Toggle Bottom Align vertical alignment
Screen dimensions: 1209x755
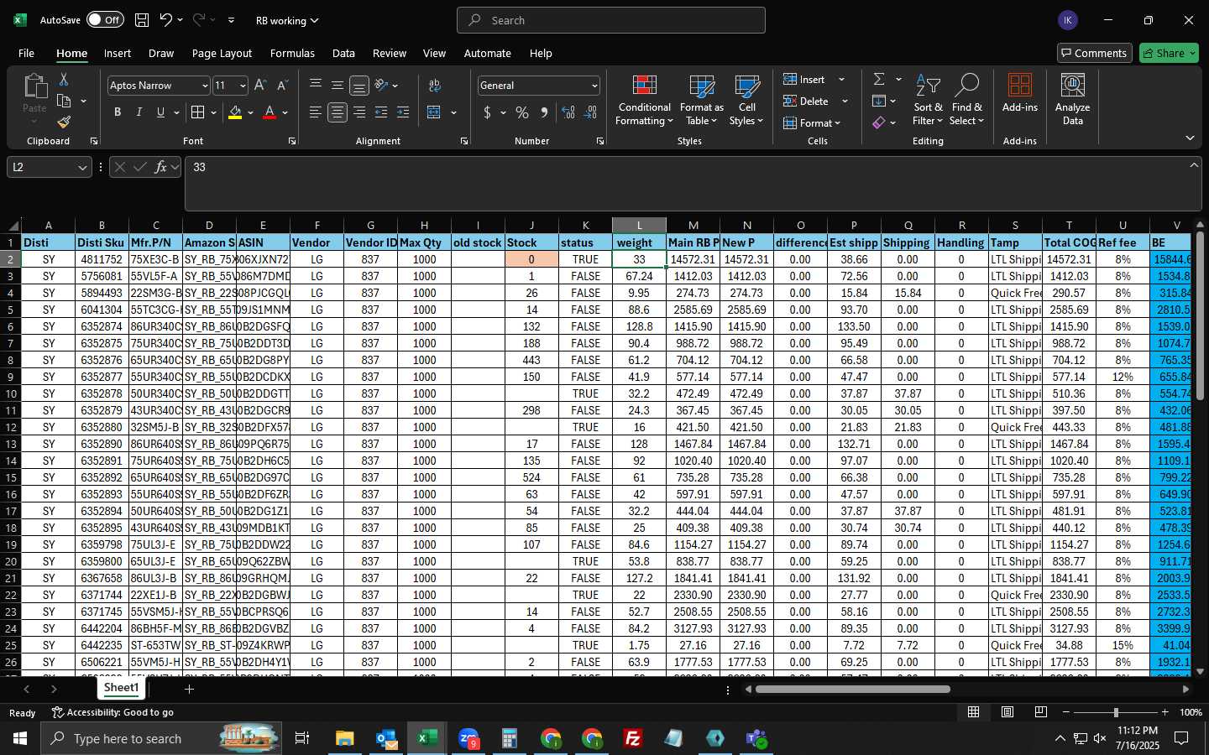[359, 86]
